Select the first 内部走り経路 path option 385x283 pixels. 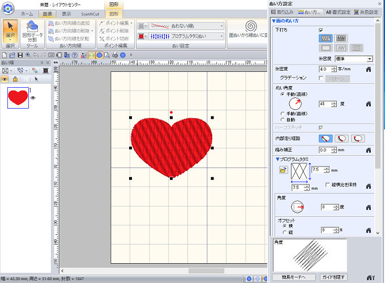click(326, 138)
